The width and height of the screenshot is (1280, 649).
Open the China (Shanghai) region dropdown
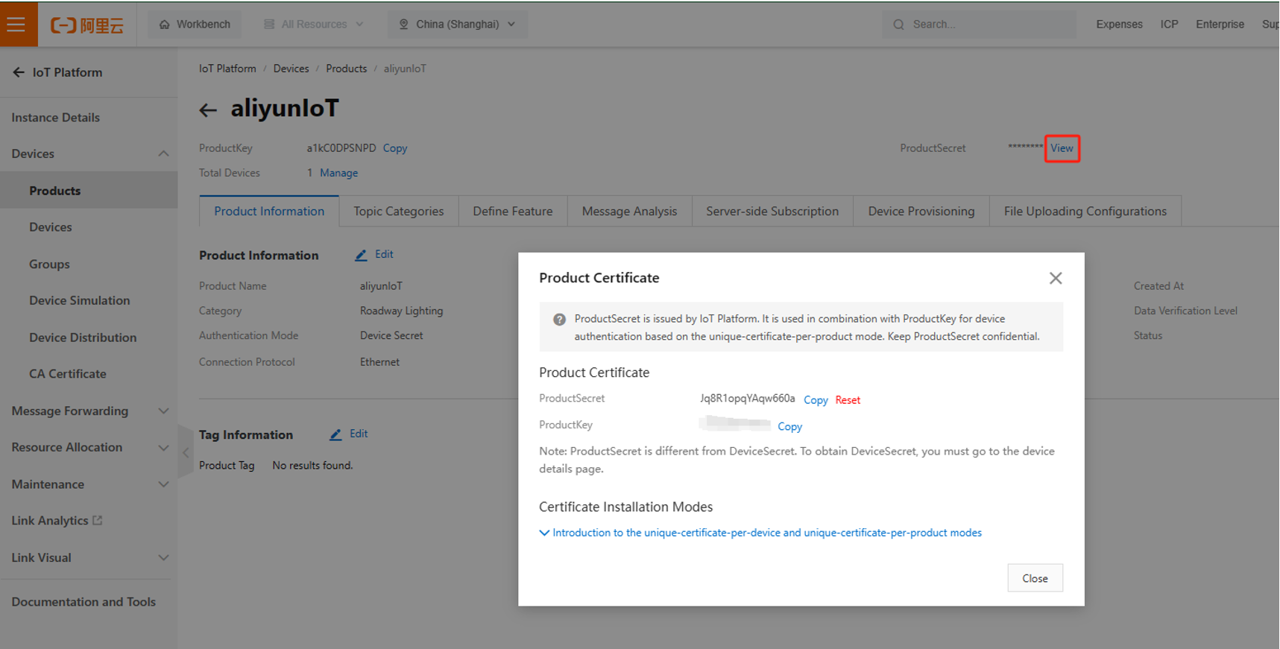[457, 25]
